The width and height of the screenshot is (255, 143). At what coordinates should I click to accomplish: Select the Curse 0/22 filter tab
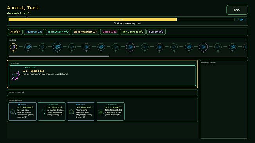[109, 32]
